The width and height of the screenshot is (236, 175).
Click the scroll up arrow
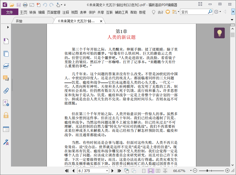(x=232, y=29)
